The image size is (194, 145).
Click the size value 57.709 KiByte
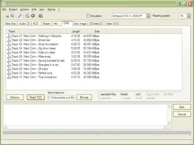91,61
